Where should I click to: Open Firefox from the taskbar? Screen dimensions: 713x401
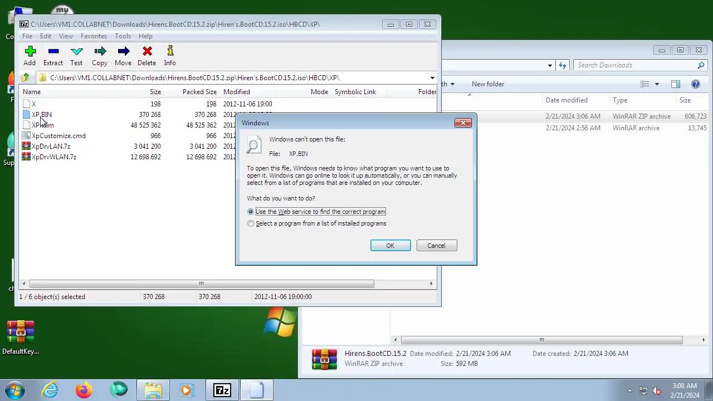84,390
